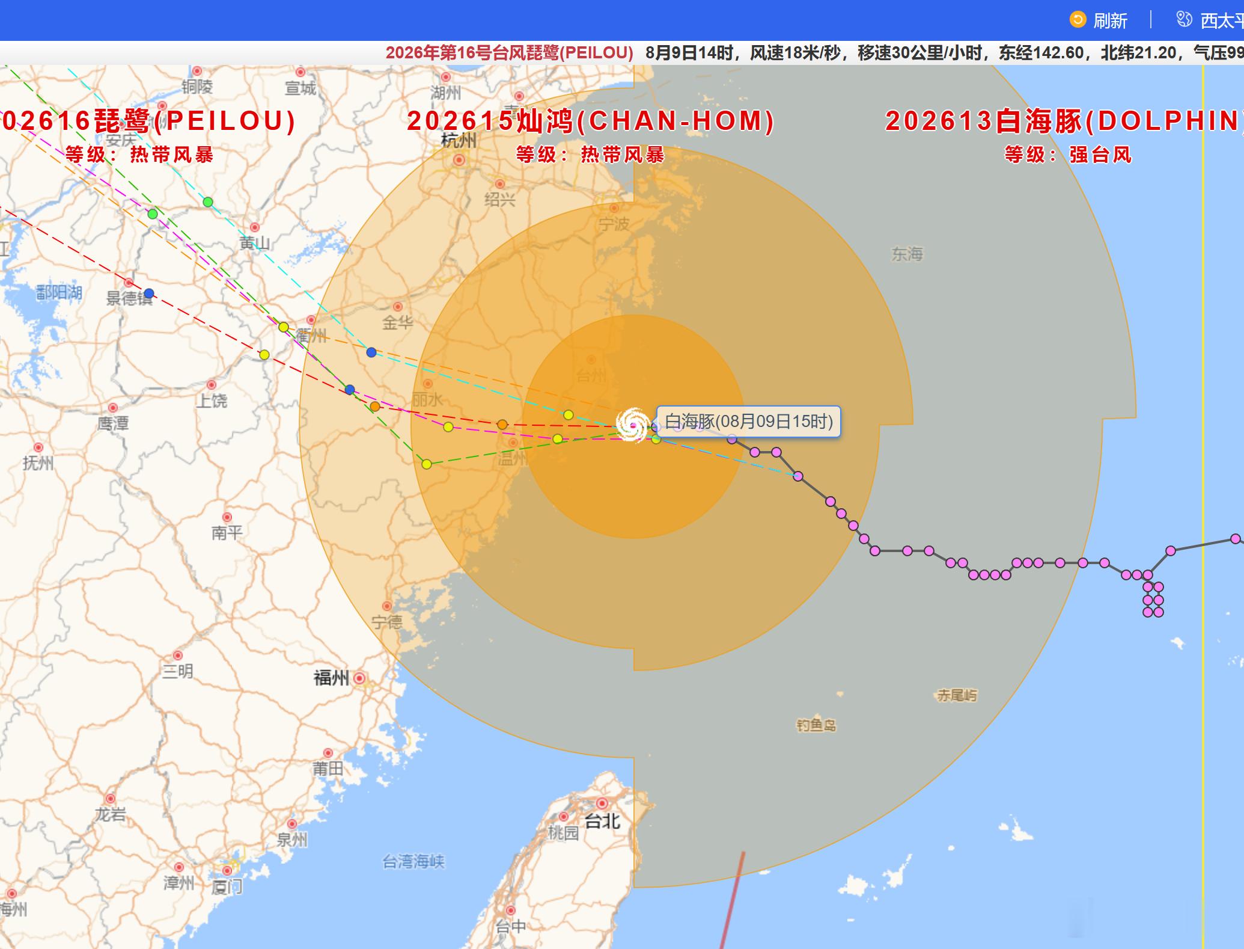Click the orange refresh icon
The height and width of the screenshot is (949, 1244).
pyautogui.click(x=1078, y=20)
